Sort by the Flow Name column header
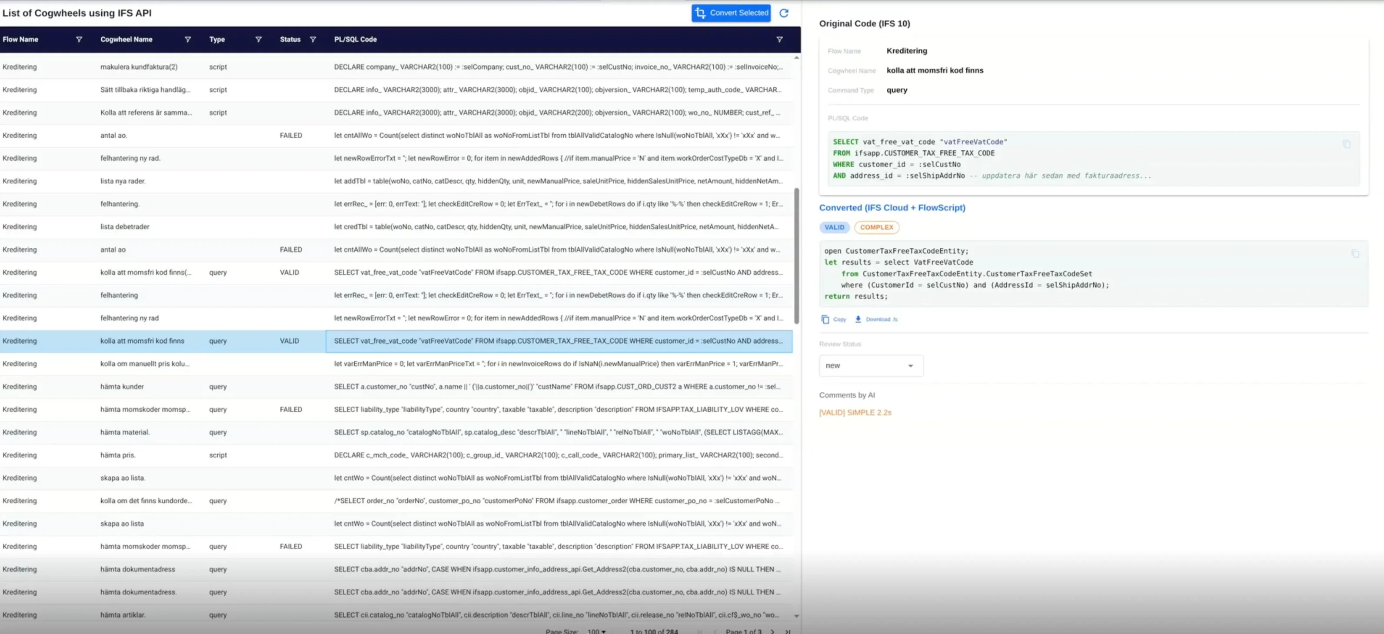 [x=20, y=39]
